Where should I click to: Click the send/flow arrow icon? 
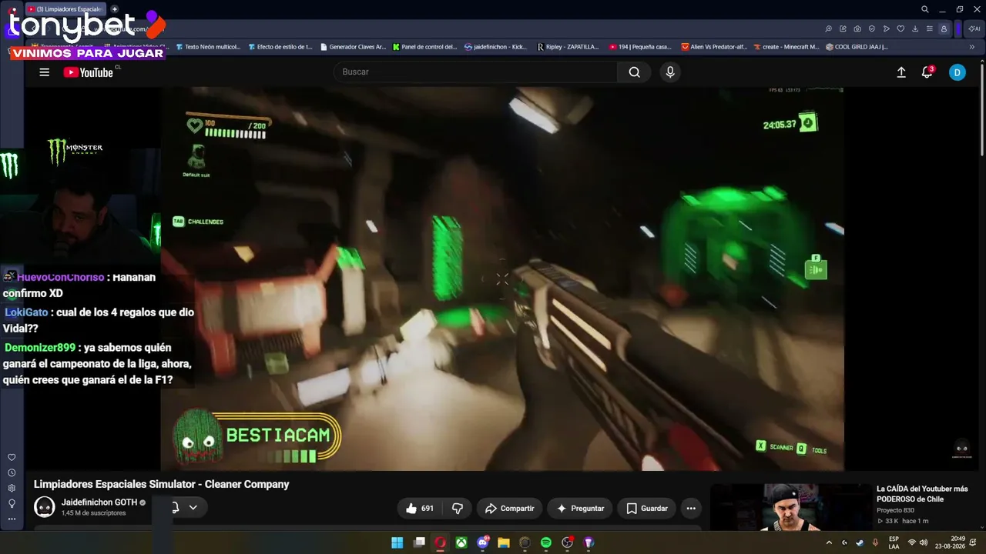[887, 29]
